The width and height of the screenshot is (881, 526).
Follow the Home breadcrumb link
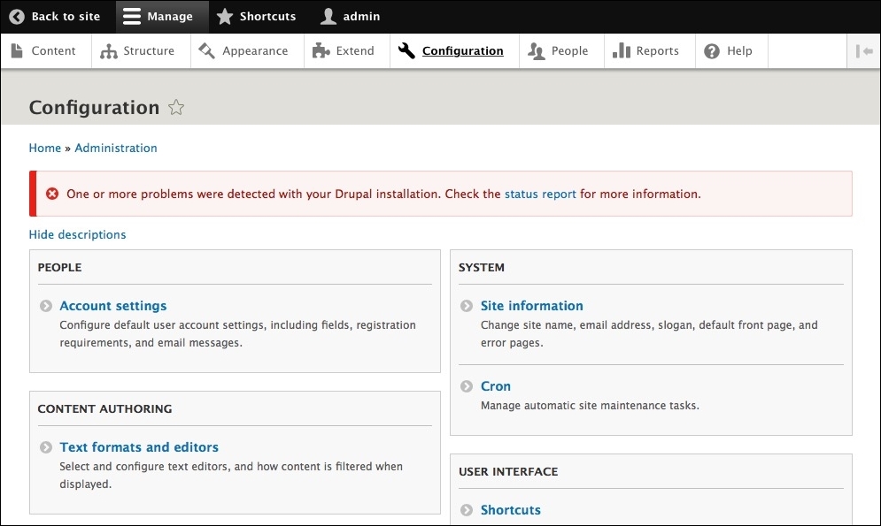click(45, 148)
